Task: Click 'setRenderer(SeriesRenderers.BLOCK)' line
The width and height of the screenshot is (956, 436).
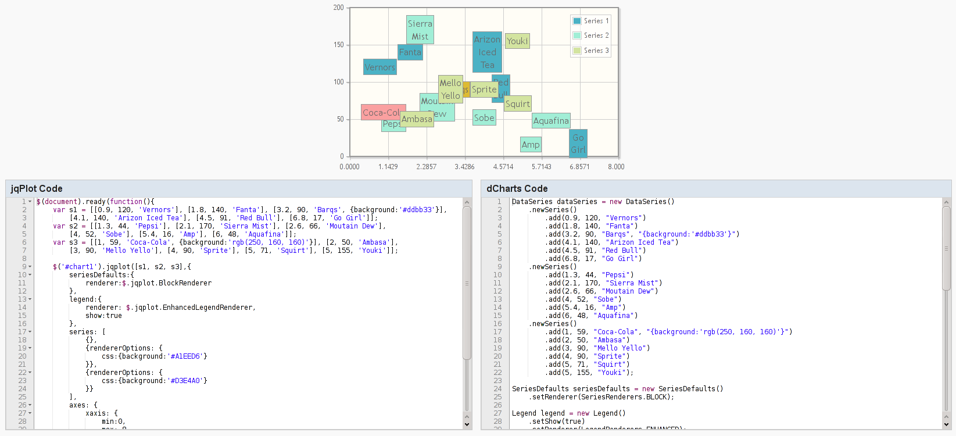Action: [601, 397]
